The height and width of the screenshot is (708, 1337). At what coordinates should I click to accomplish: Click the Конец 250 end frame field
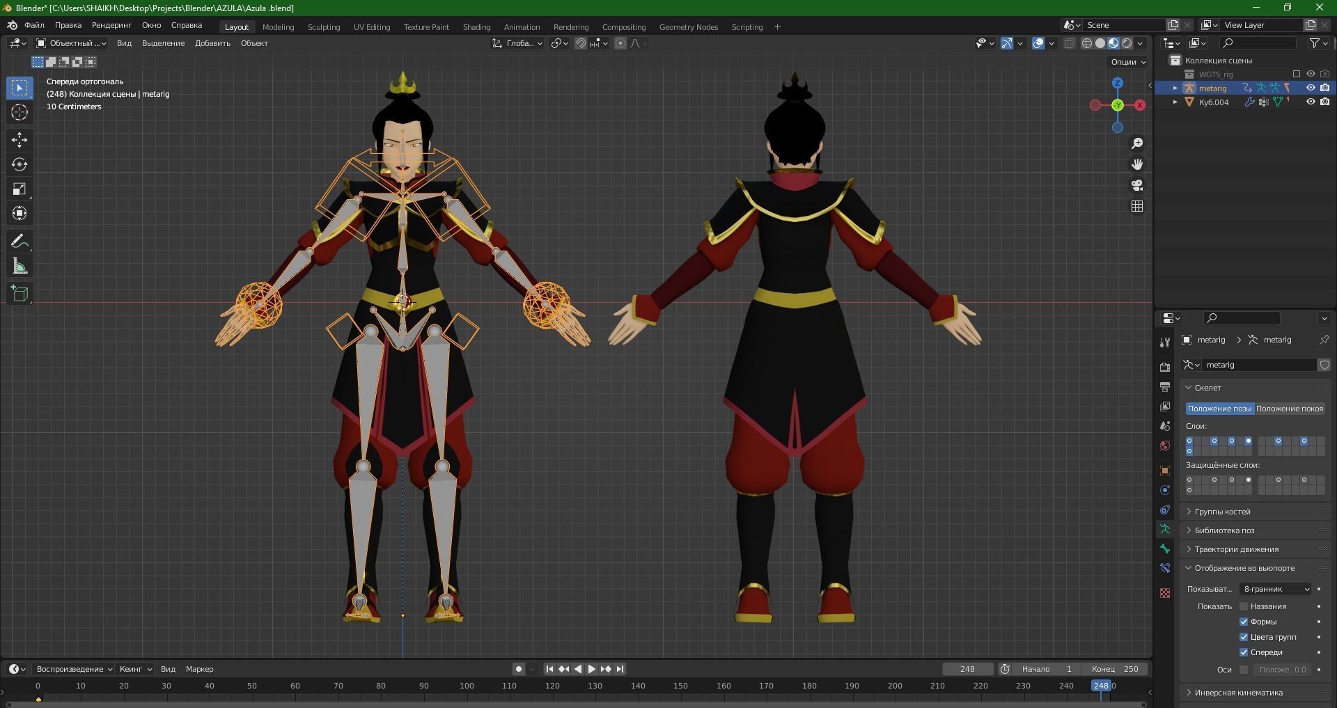tap(1115, 669)
